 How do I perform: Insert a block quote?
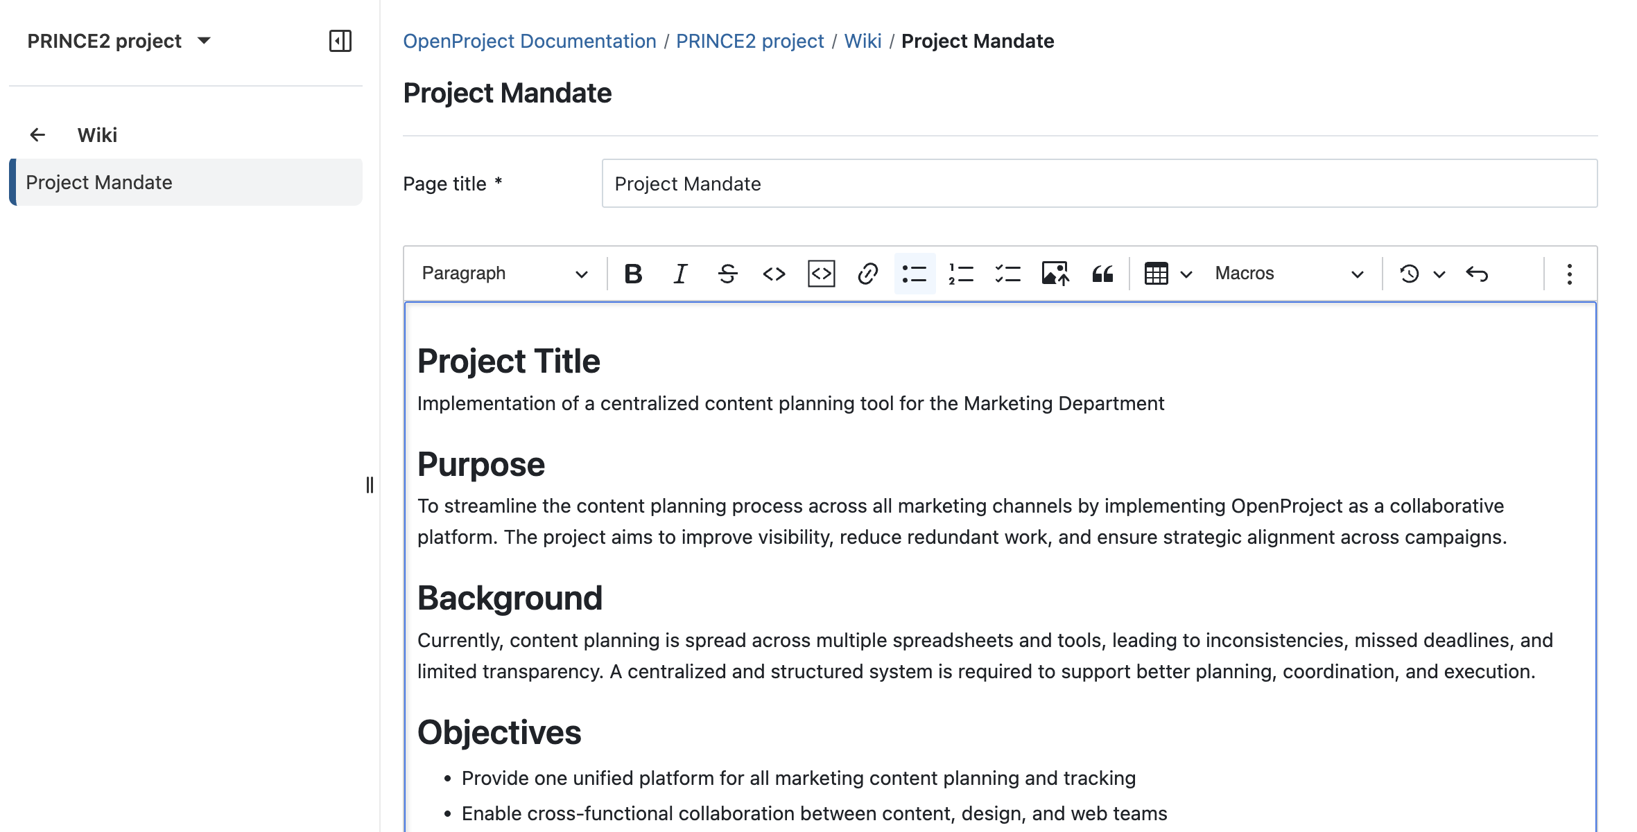coord(1102,273)
